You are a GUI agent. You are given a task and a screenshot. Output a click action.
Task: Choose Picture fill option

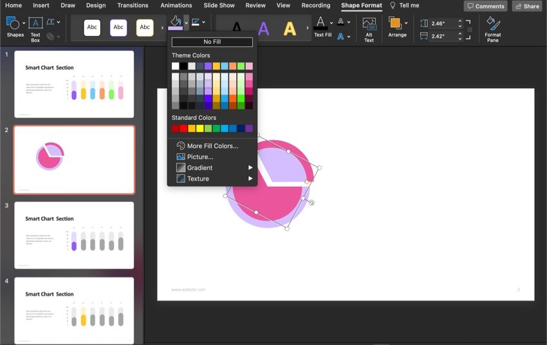[200, 157]
